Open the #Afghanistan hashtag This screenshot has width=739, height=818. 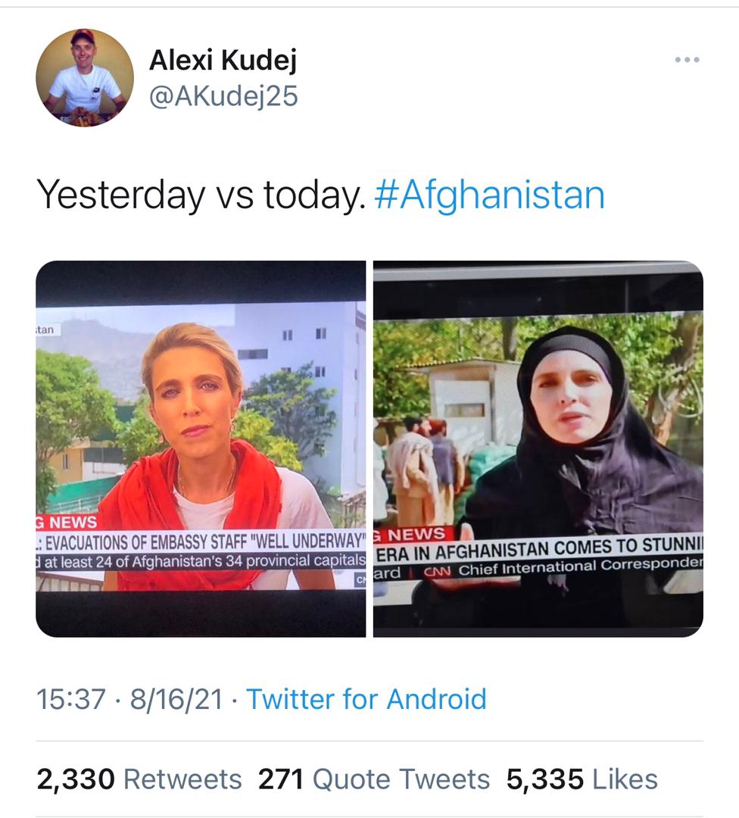click(x=489, y=195)
